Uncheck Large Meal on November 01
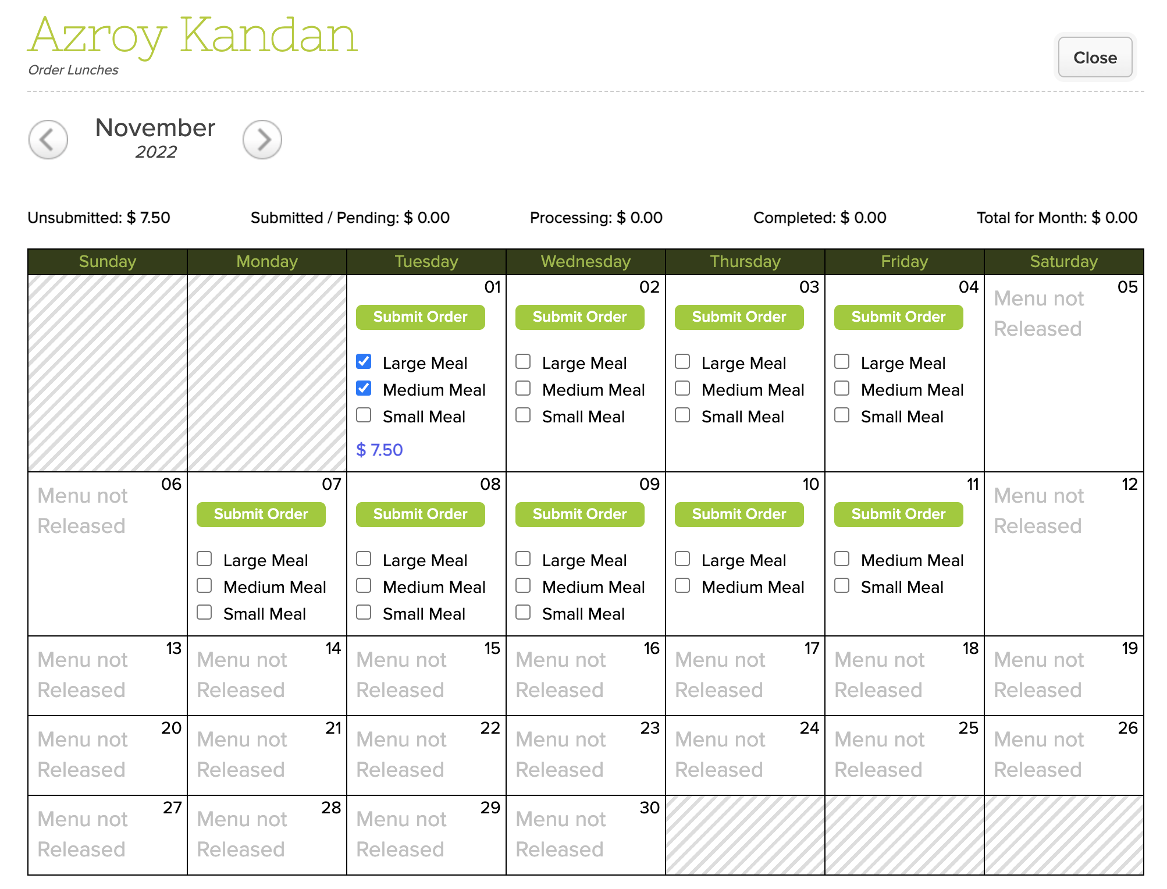 (x=364, y=362)
